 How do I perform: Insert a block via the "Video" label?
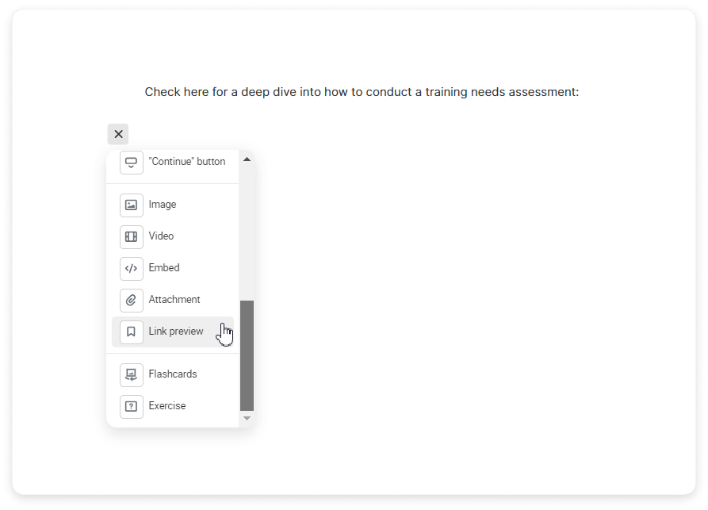(x=161, y=236)
